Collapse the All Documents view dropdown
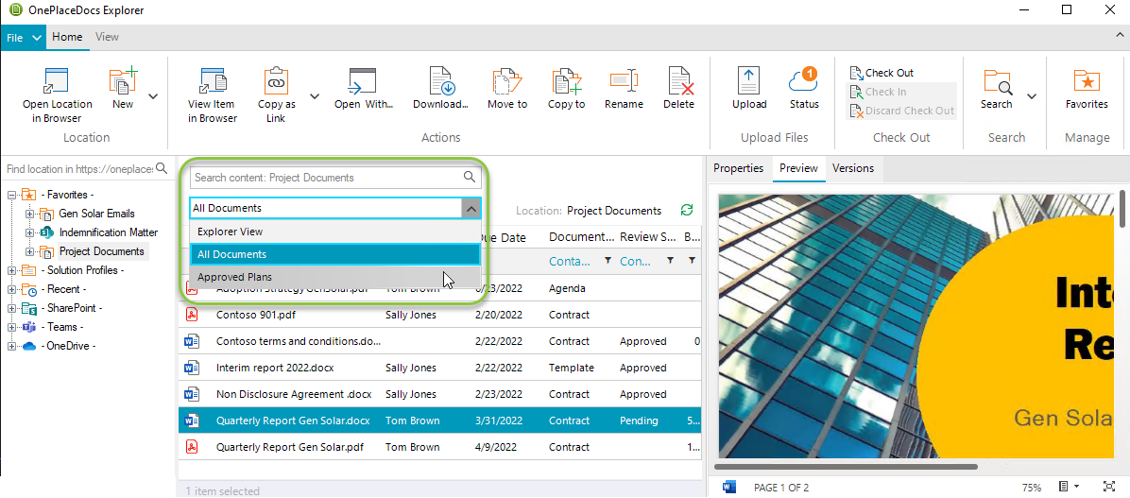 pyautogui.click(x=471, y=208)
